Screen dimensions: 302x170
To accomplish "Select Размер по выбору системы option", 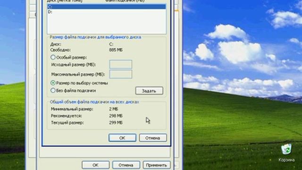I will [53, 83].
